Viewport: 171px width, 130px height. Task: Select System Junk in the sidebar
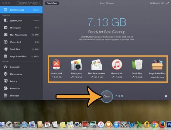[x=21, y=21]
